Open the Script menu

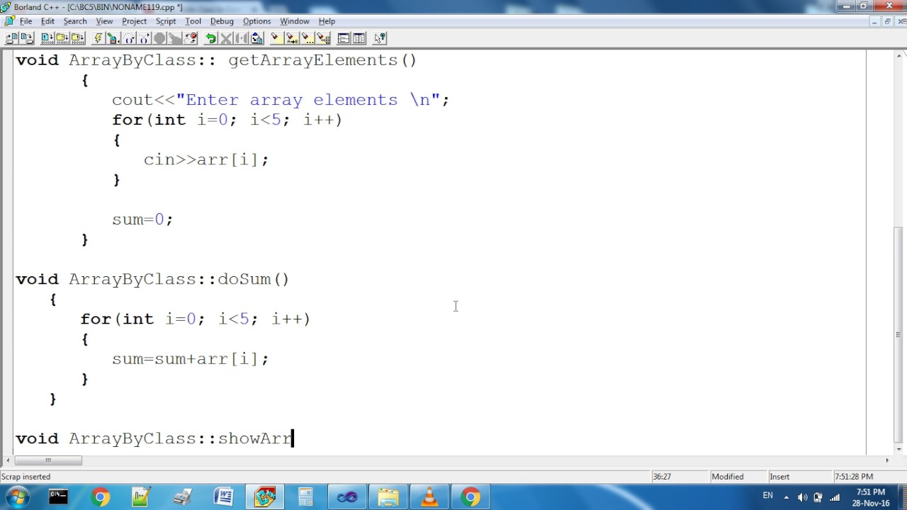166,21
